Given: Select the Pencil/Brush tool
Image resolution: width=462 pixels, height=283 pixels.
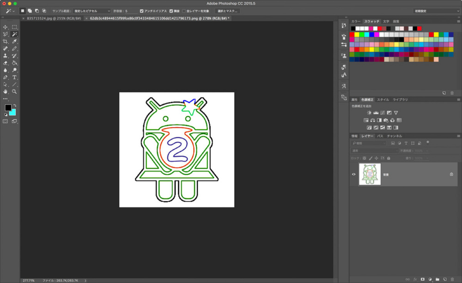Looking at the screenshot, I should tap(14, 48).
